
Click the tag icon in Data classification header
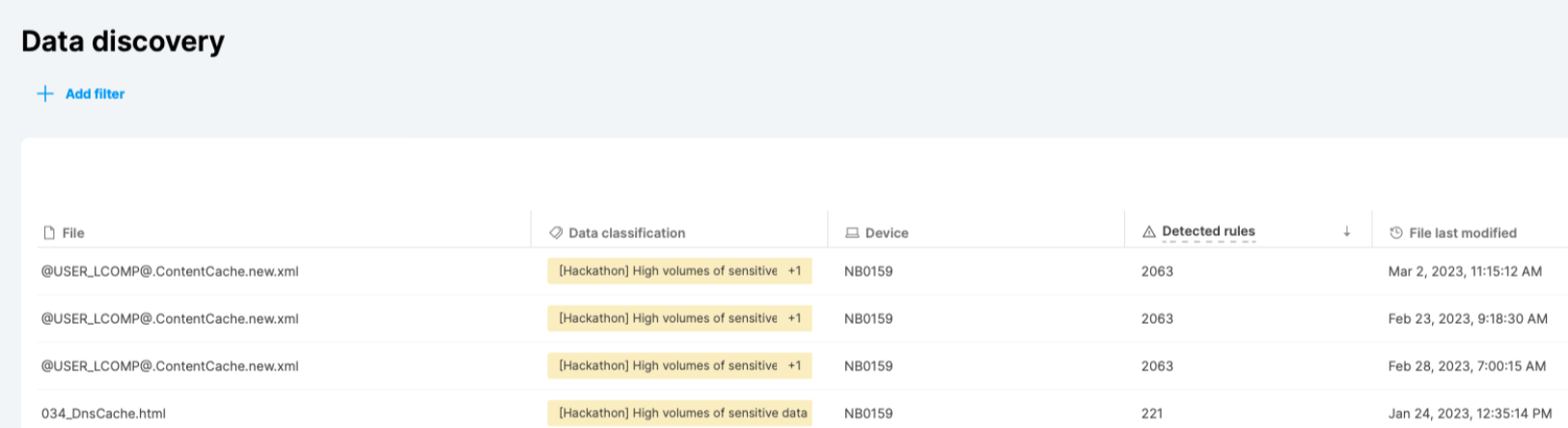click(556, 233)
